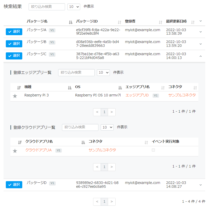Go to next page of edge app list
This screenshot has width=209, height=209.
[x=112, y=112]
